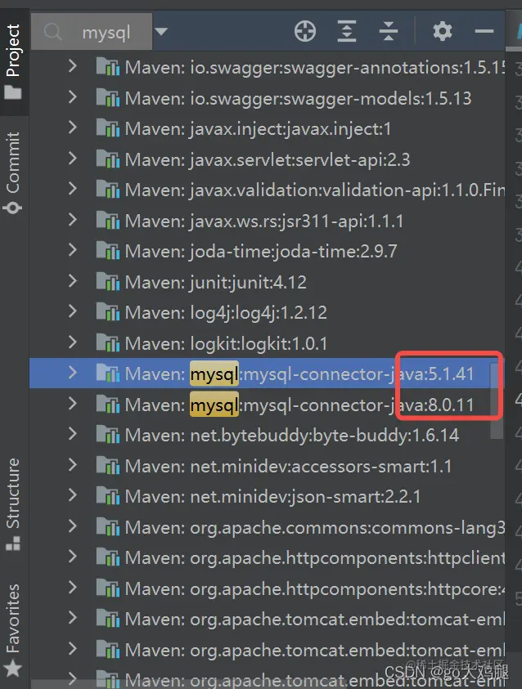Expand the json-smart:2.2.1 library node
The width and height of the screenshot is (522, 689).
coord(73,495)
